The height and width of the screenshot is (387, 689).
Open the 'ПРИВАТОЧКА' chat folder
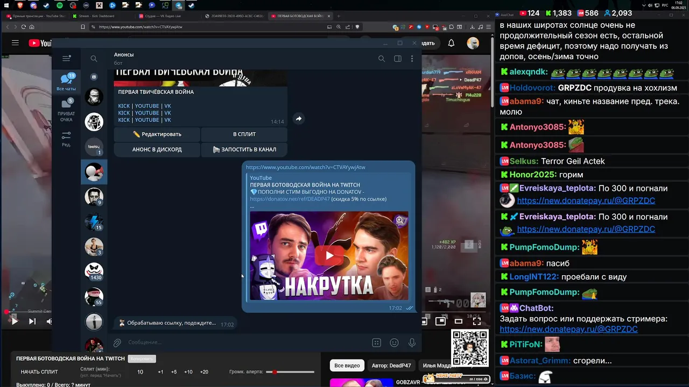(66, 110)
